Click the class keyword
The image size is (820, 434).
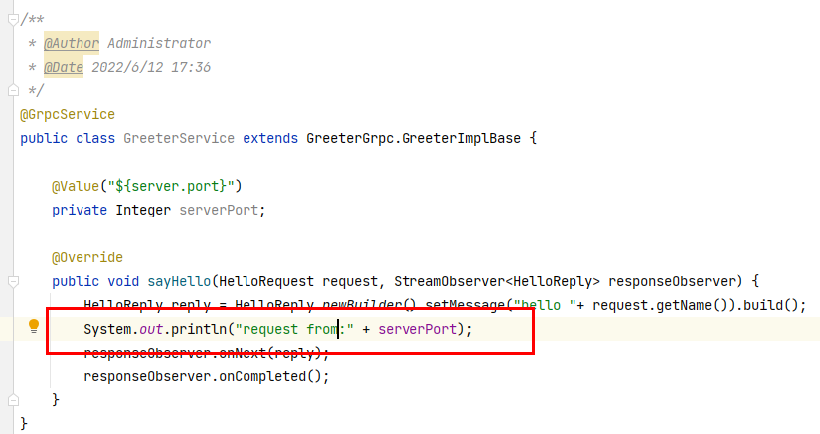[x=95, y=139]
